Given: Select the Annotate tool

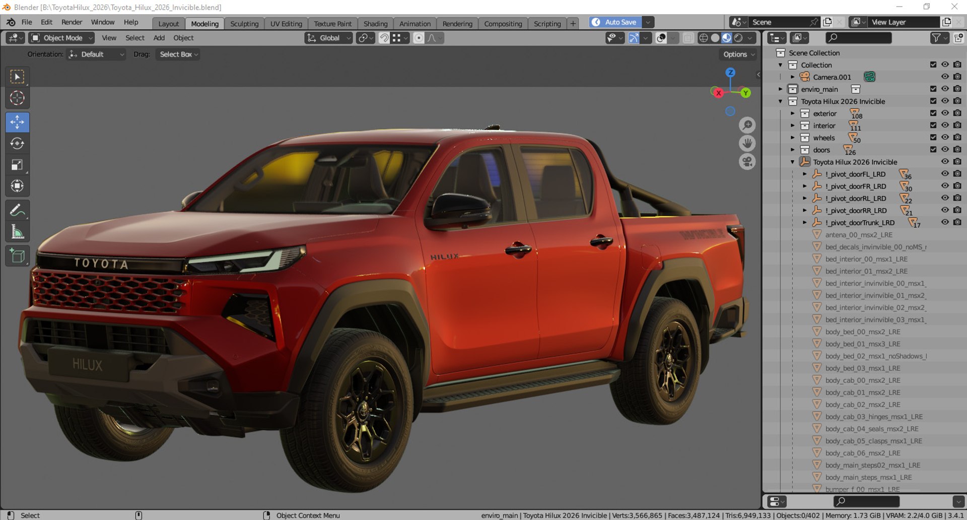Looking at the screenshot, I should (x=17, y=211).
